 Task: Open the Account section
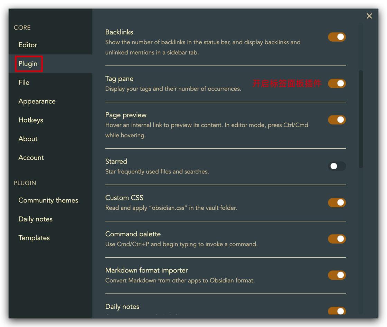click(x=50, y=157)
